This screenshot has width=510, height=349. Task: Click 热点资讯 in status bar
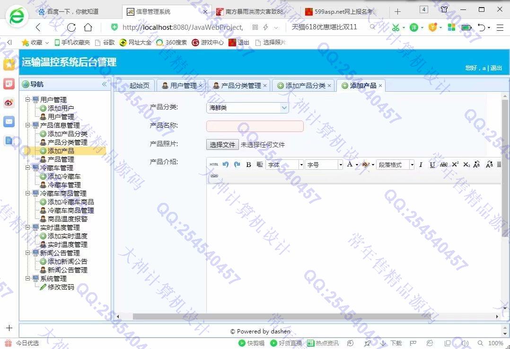click(x=323, y=343)
